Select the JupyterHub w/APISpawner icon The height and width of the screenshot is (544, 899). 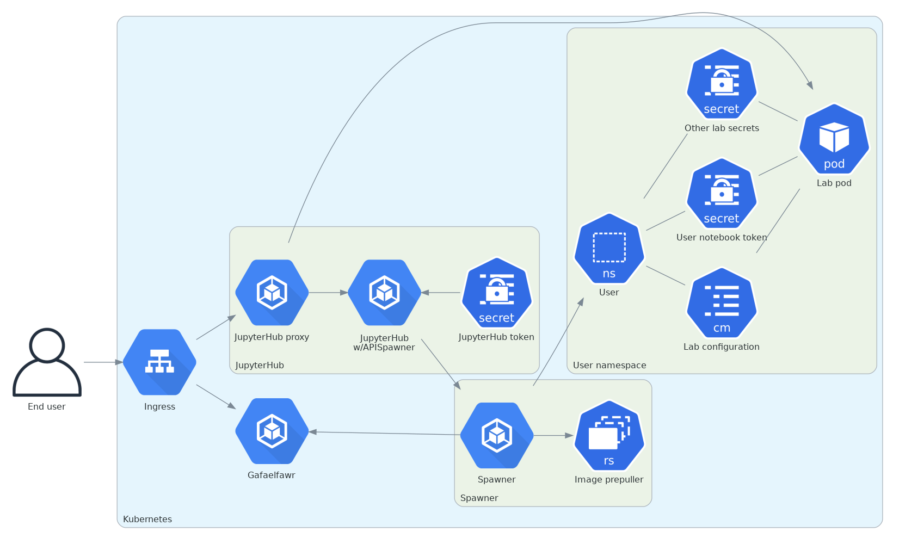click(384, 293)
